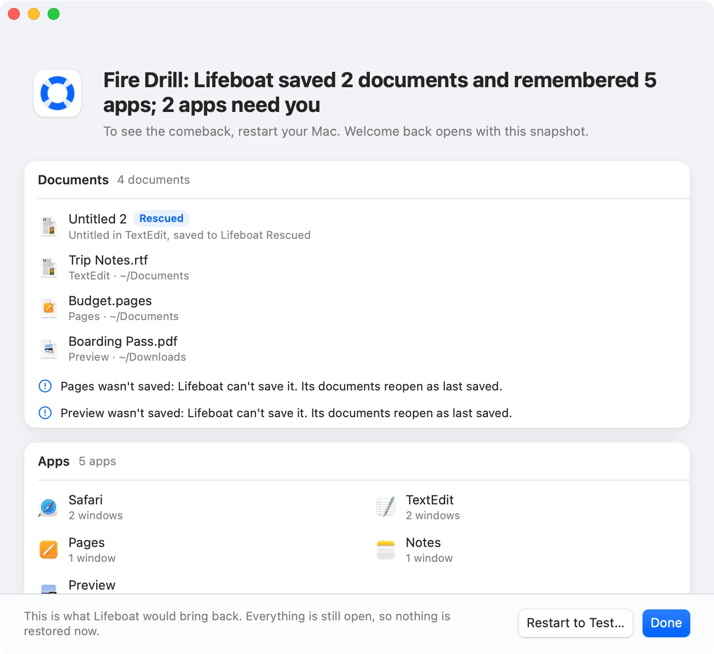714x654 pixels.
Task: Click the Restart to Test… button
Action: 576,623
